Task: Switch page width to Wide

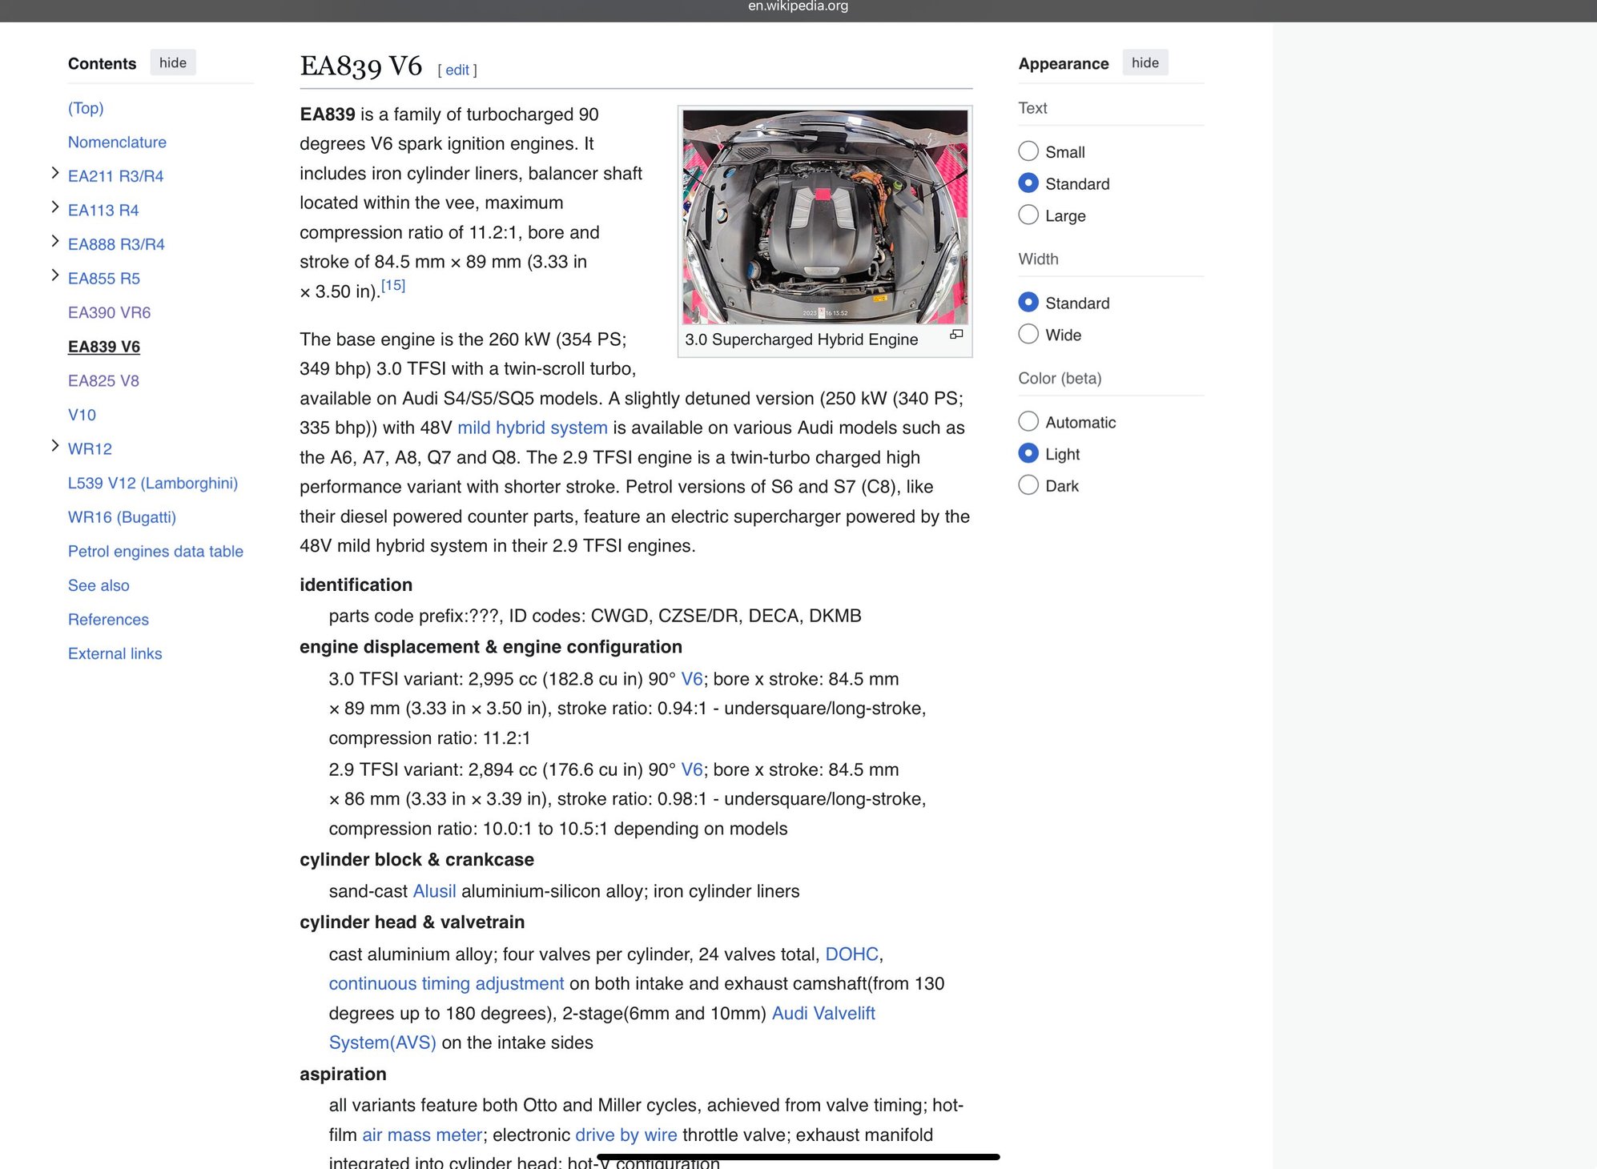Action: coord(1028,334)
